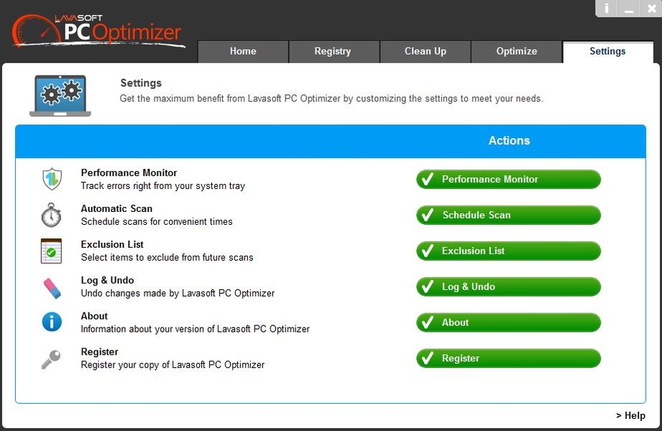The width and height of the screenshot is (662, 431).
Task: Click the Automatic Scan heading text
Action: pyautogui.click(x=116, y=208)
